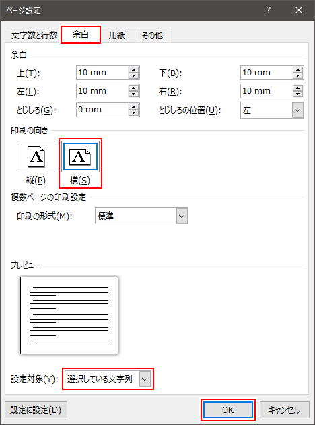Open the その他 tab
Viewport: 315px width, 425px height.
pos(152,35)
